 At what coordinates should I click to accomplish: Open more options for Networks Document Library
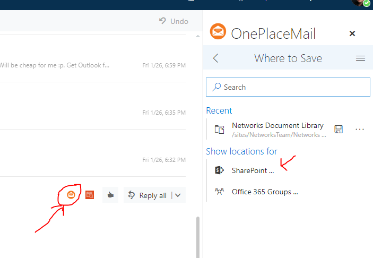359,129
